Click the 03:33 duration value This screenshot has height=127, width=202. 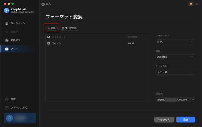point(131,43)
